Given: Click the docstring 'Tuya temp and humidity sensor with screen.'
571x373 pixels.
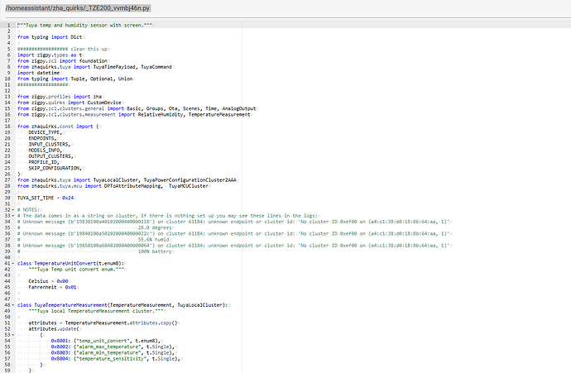Looking at the screenshot, I should pyautogui.click(x=84, y=25).
